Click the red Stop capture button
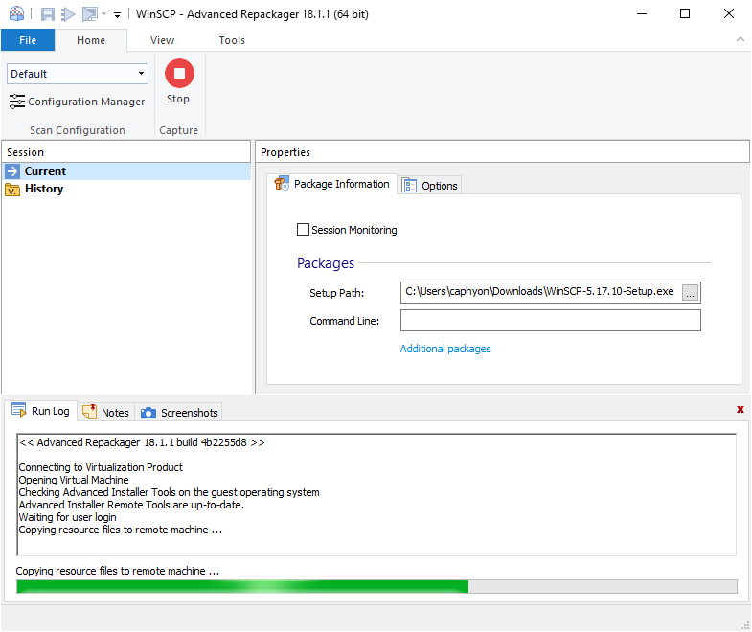Viewport: 752px width, 632px height. (179, 74)
